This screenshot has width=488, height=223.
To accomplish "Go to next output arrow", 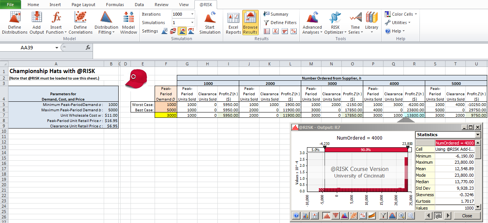I will (x=448, y=216).
